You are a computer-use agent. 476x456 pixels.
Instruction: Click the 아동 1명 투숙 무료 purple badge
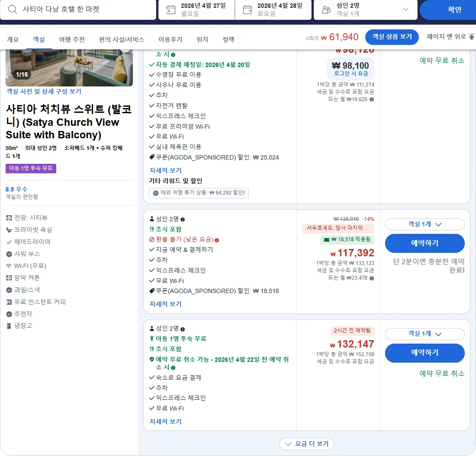[x=31, y=169]
